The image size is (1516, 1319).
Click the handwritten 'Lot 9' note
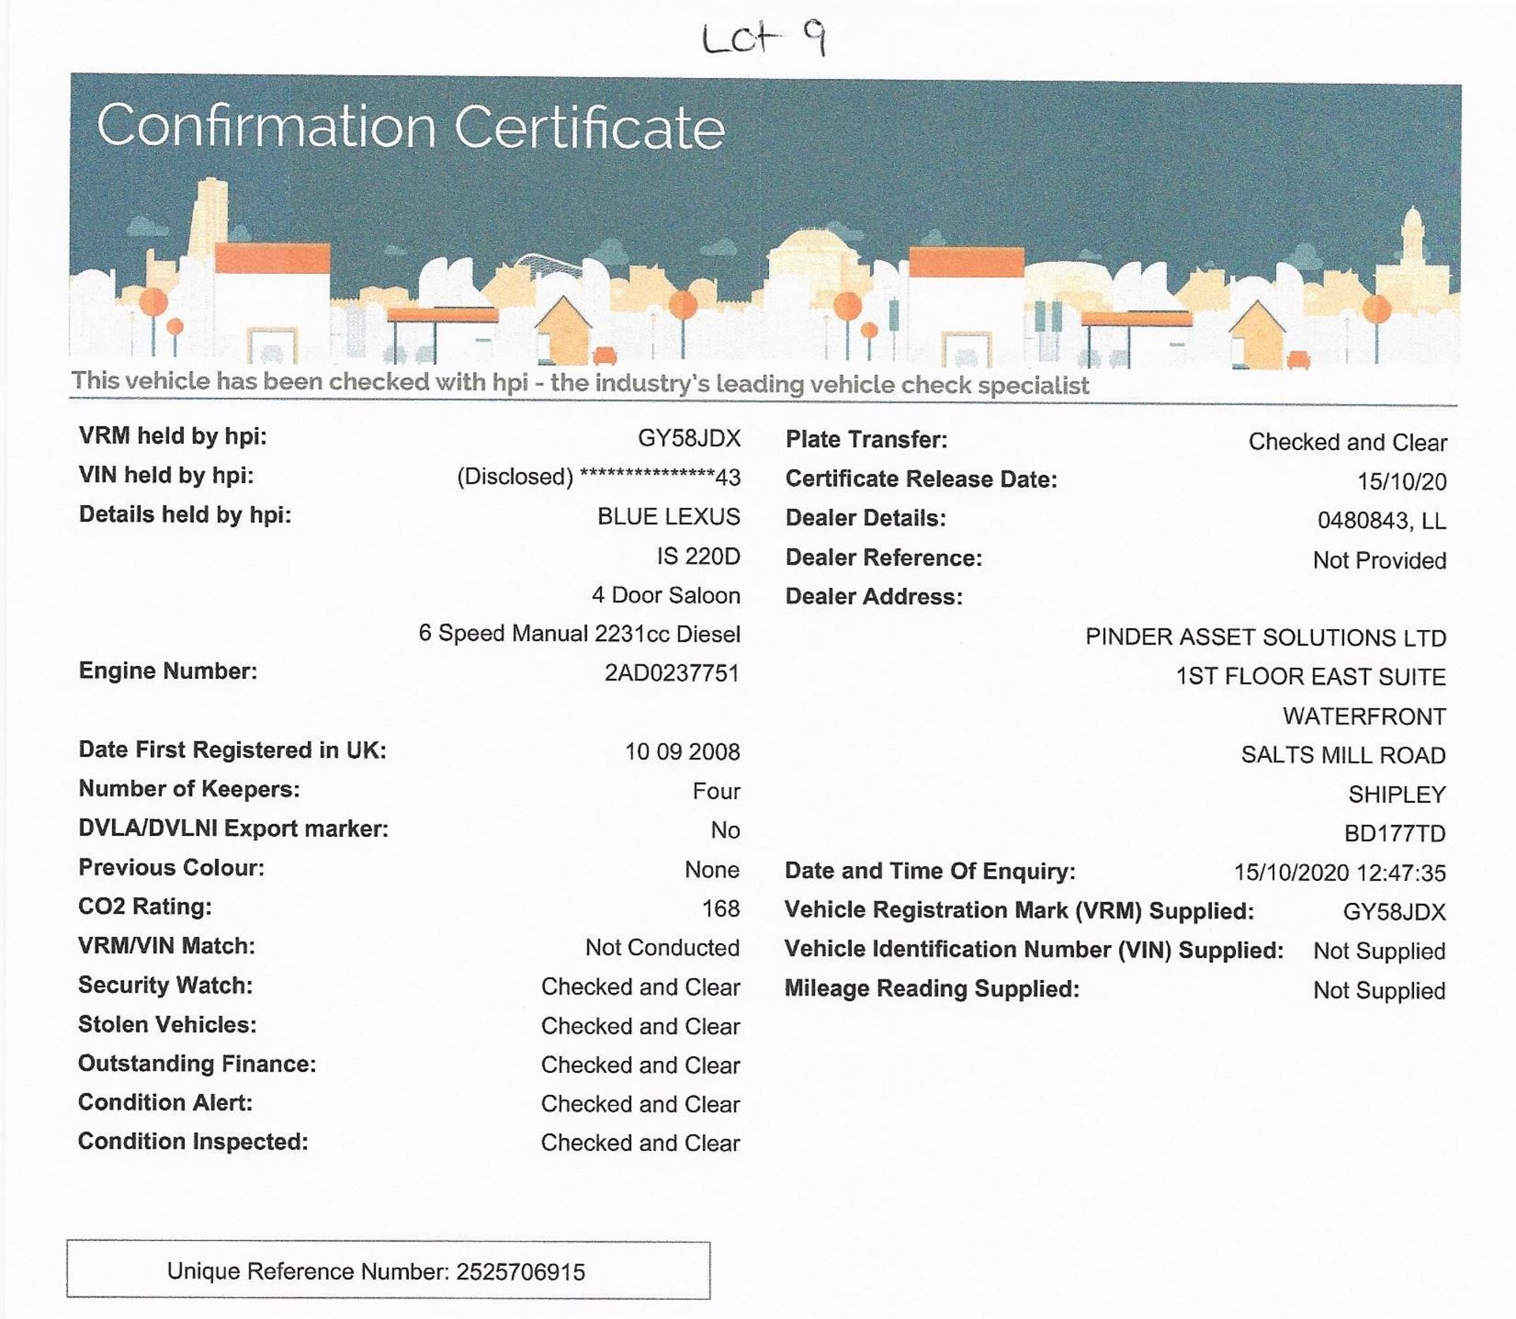click(764, 39)
